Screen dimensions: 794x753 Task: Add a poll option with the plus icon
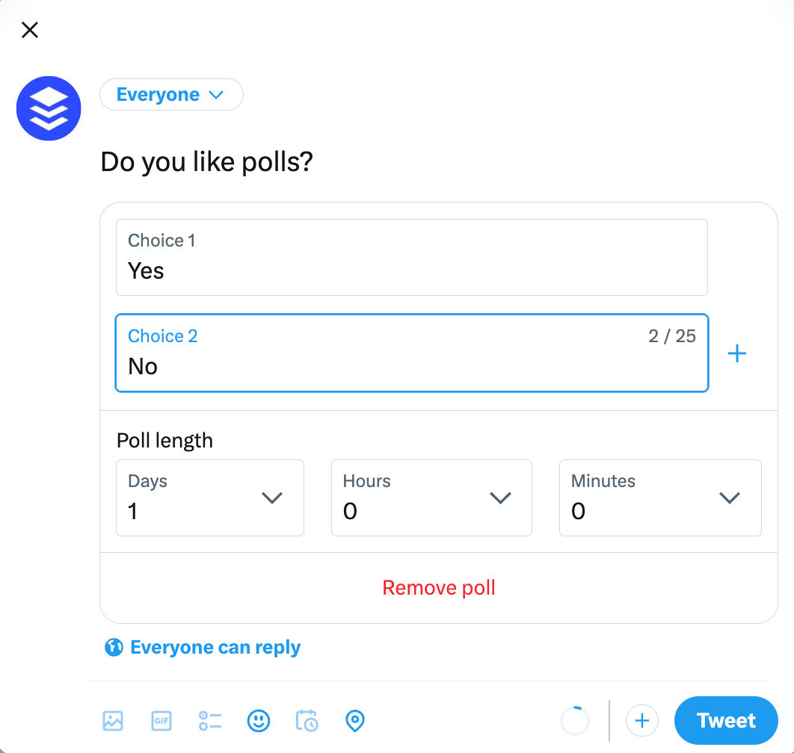click(737, 353)
